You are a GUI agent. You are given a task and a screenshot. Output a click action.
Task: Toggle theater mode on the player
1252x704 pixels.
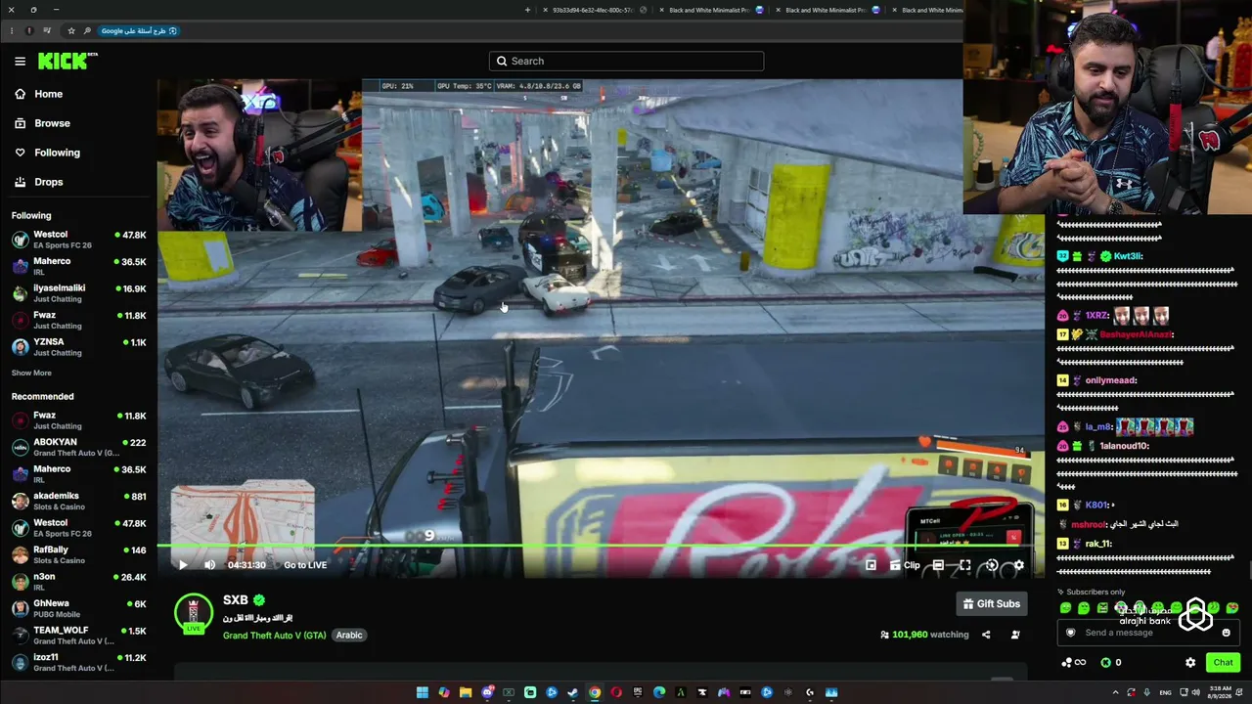[x=938, y=565]
